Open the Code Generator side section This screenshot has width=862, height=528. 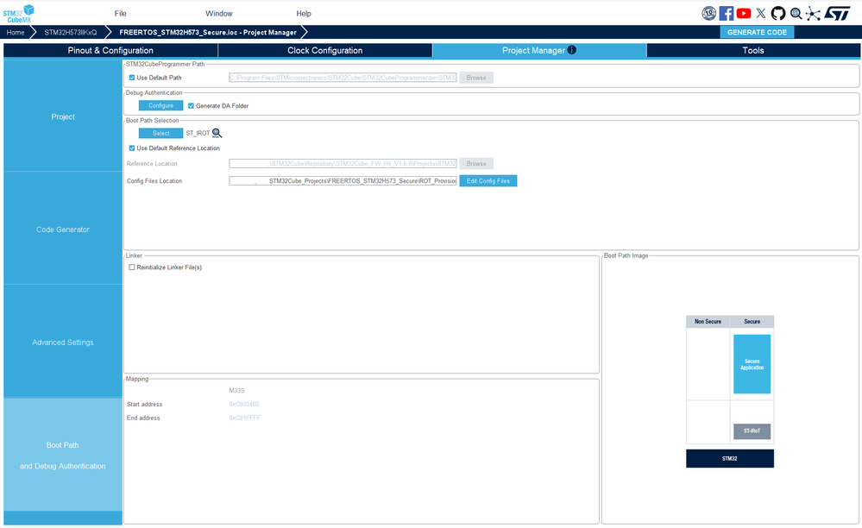63,229
